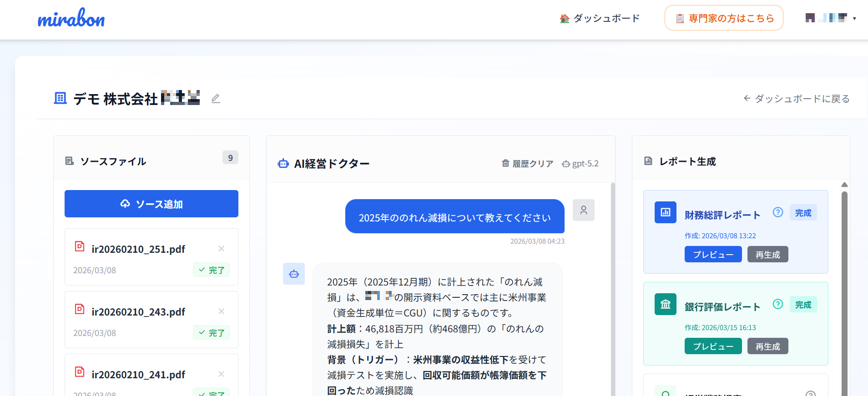Click the user avatar icon beside message
This screenshot has height=396, width=868.
tap(584, 210)
